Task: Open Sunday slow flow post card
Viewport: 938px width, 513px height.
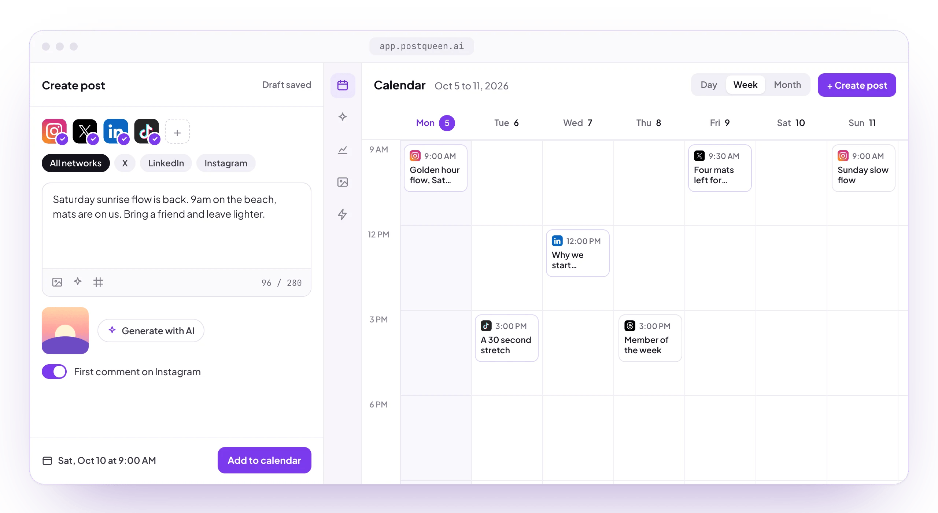Action: (863, 168)
